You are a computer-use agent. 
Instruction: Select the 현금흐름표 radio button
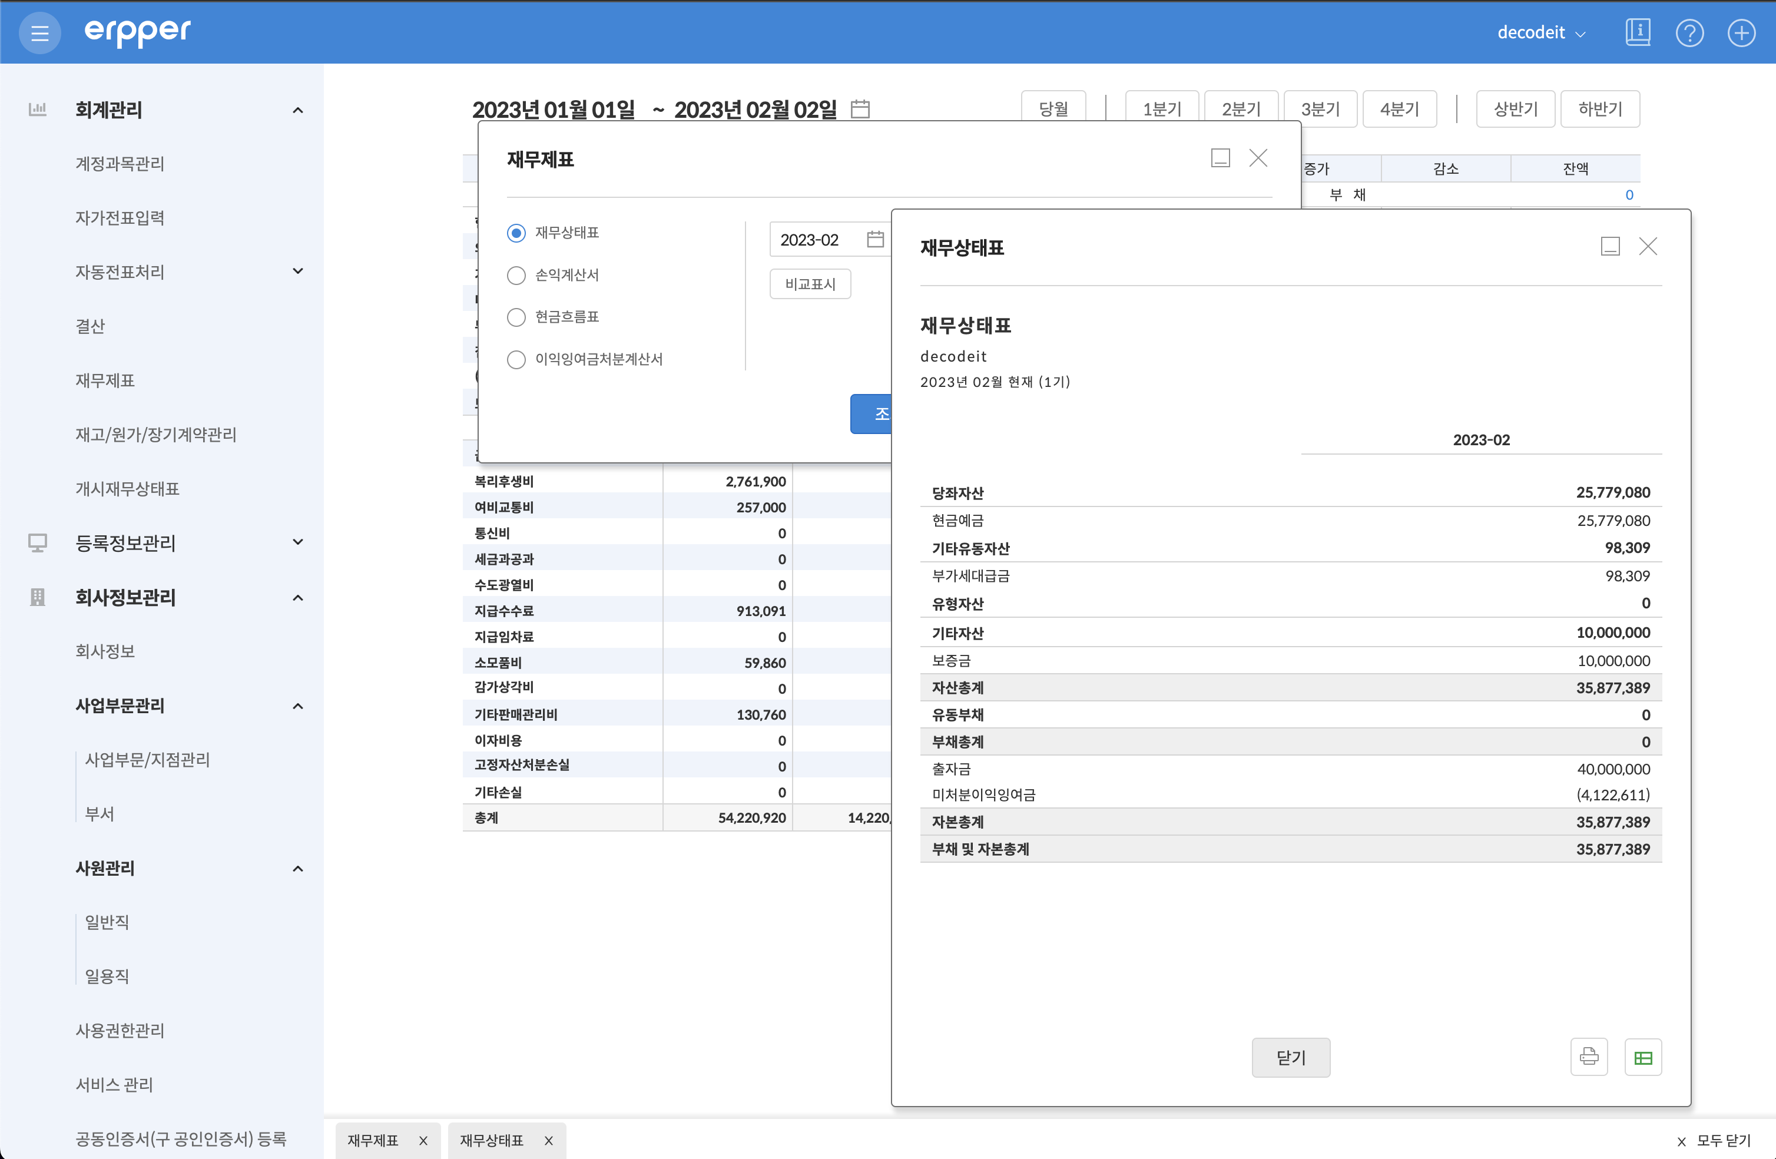pyautogui.click(x=516, y=317)
